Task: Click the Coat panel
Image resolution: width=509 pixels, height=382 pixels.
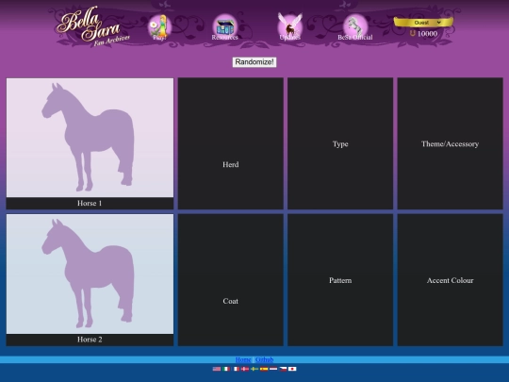Action: click(x=231, y=280)
